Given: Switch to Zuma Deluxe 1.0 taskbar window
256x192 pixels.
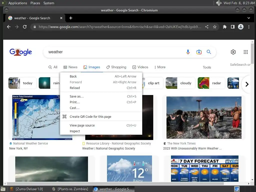Looking at the screenshot, I should coord(26,189).
